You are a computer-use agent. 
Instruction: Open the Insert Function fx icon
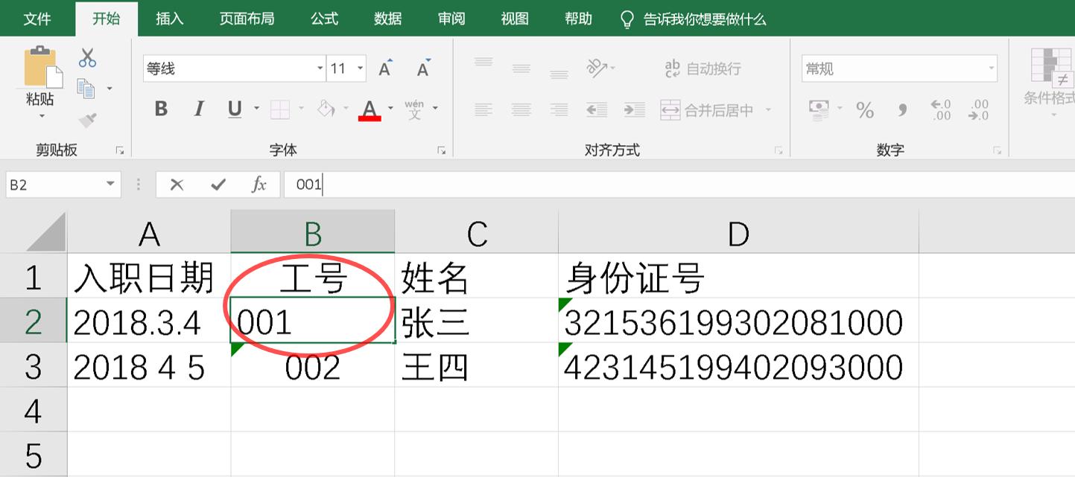pos(257,184)
